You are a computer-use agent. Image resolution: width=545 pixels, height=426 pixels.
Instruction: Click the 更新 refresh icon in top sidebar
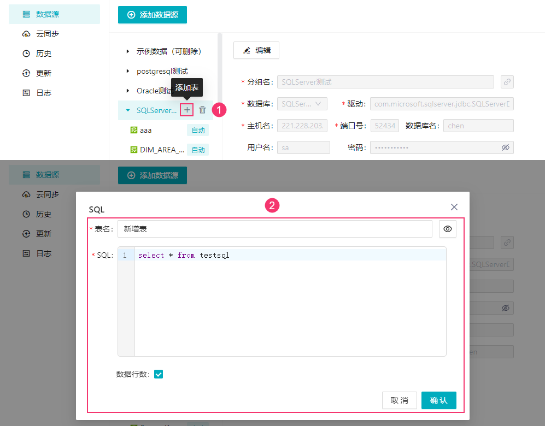[x=26, y=73]
